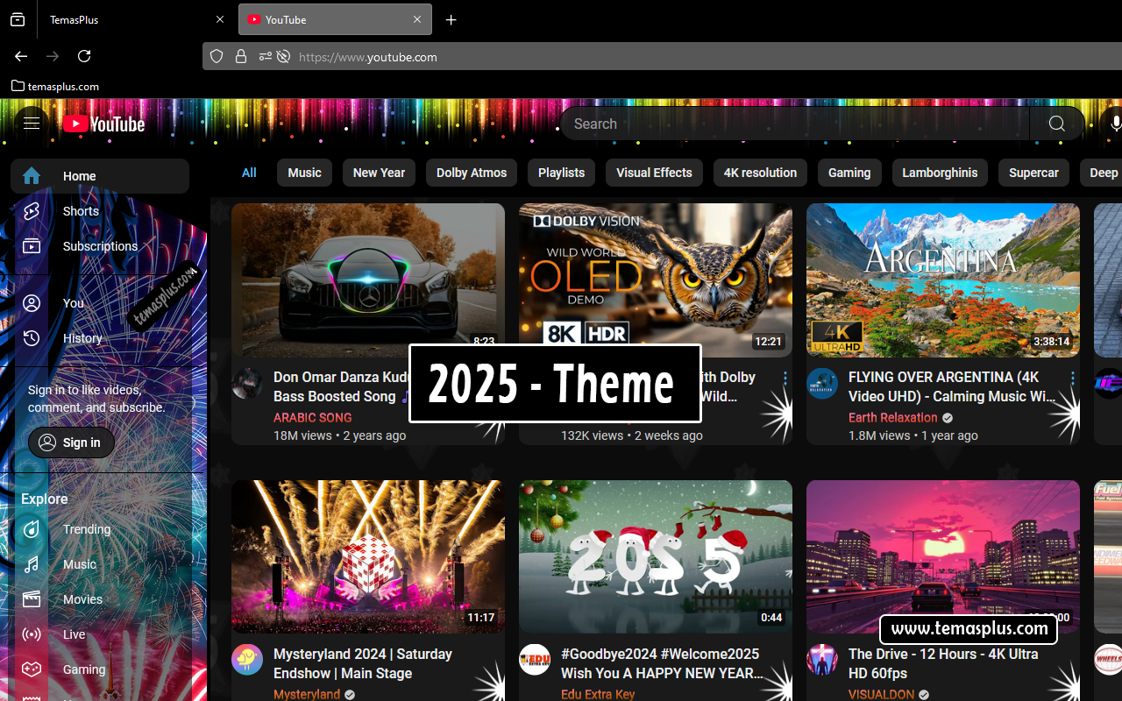
Task: Open the Earth Relaxation channel link
Action: [893, 418]
